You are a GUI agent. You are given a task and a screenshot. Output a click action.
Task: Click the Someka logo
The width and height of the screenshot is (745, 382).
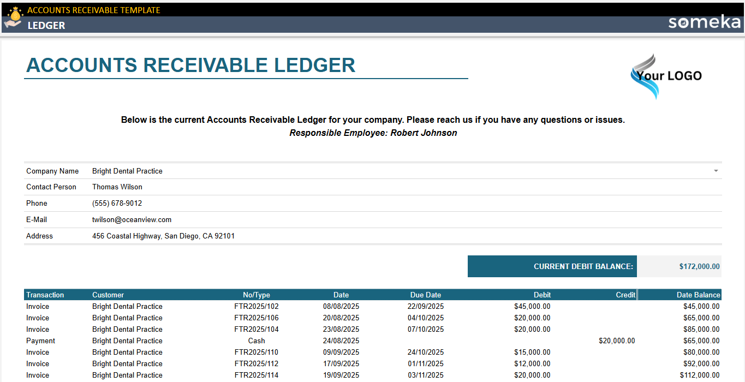[x=704, y=22]
